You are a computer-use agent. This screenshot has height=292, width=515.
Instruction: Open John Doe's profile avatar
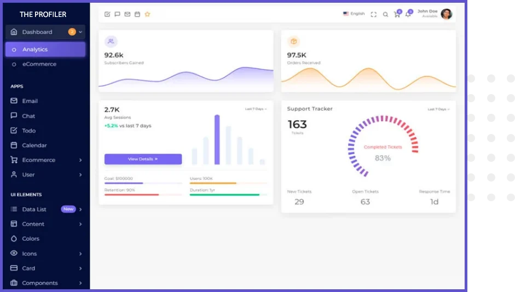pos(447,14)
